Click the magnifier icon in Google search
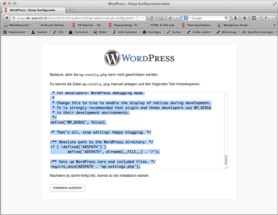This screenshot has width=278, height=215. [226, 18]
